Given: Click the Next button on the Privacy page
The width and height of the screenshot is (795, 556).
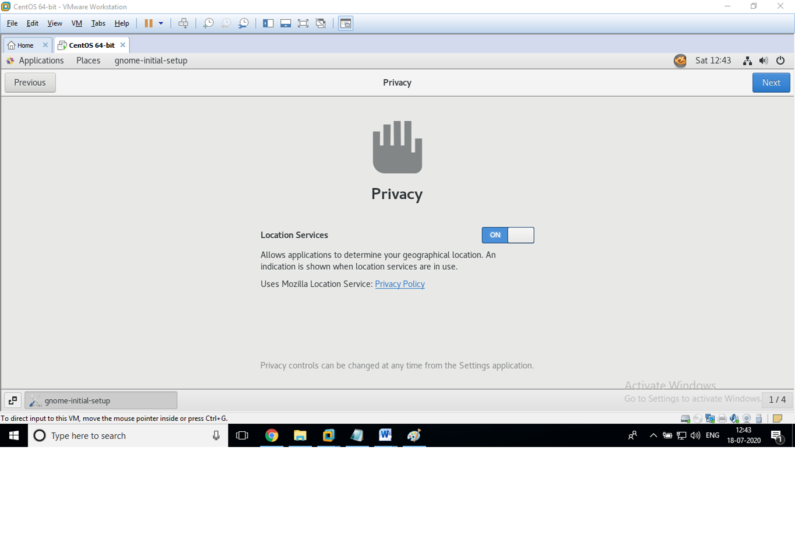Looking at the screenshot, I should [x=771, y=83].
